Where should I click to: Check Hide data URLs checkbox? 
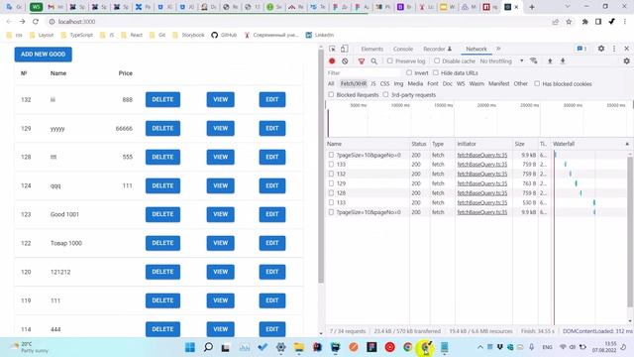click(436, 72)
